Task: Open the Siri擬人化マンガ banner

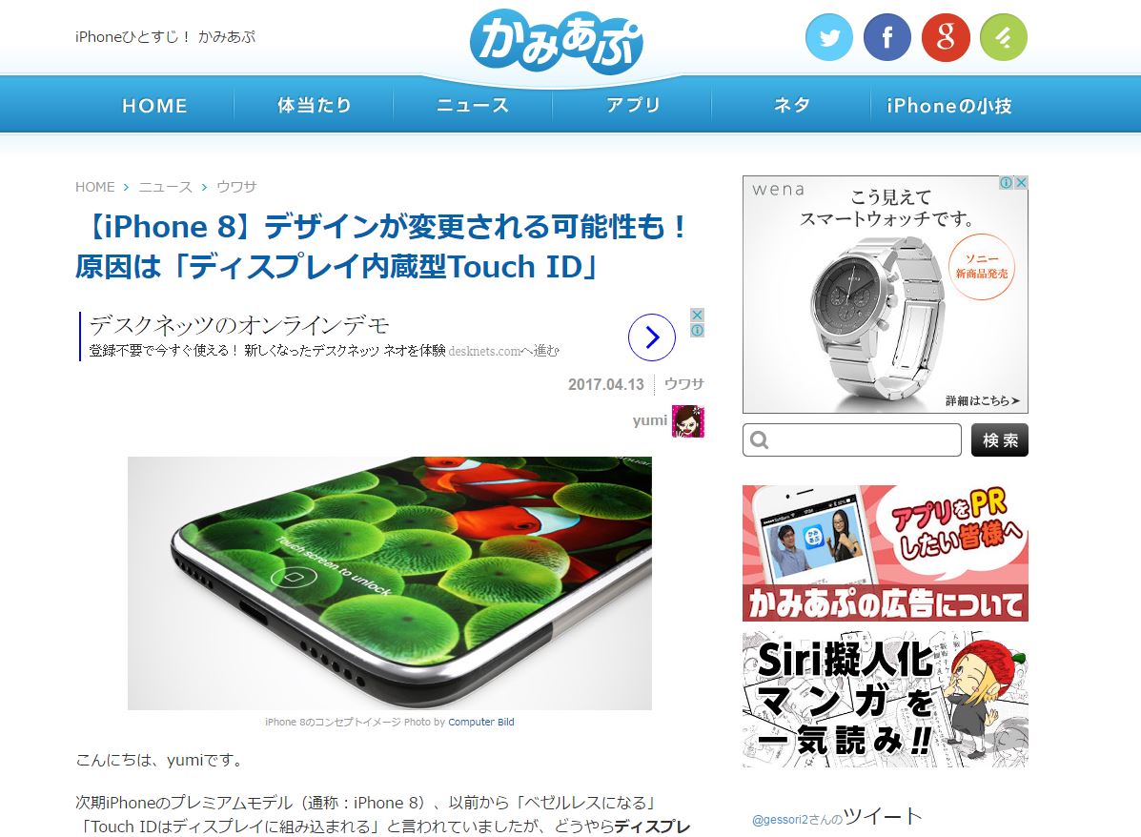Action: tap(886, 700)
